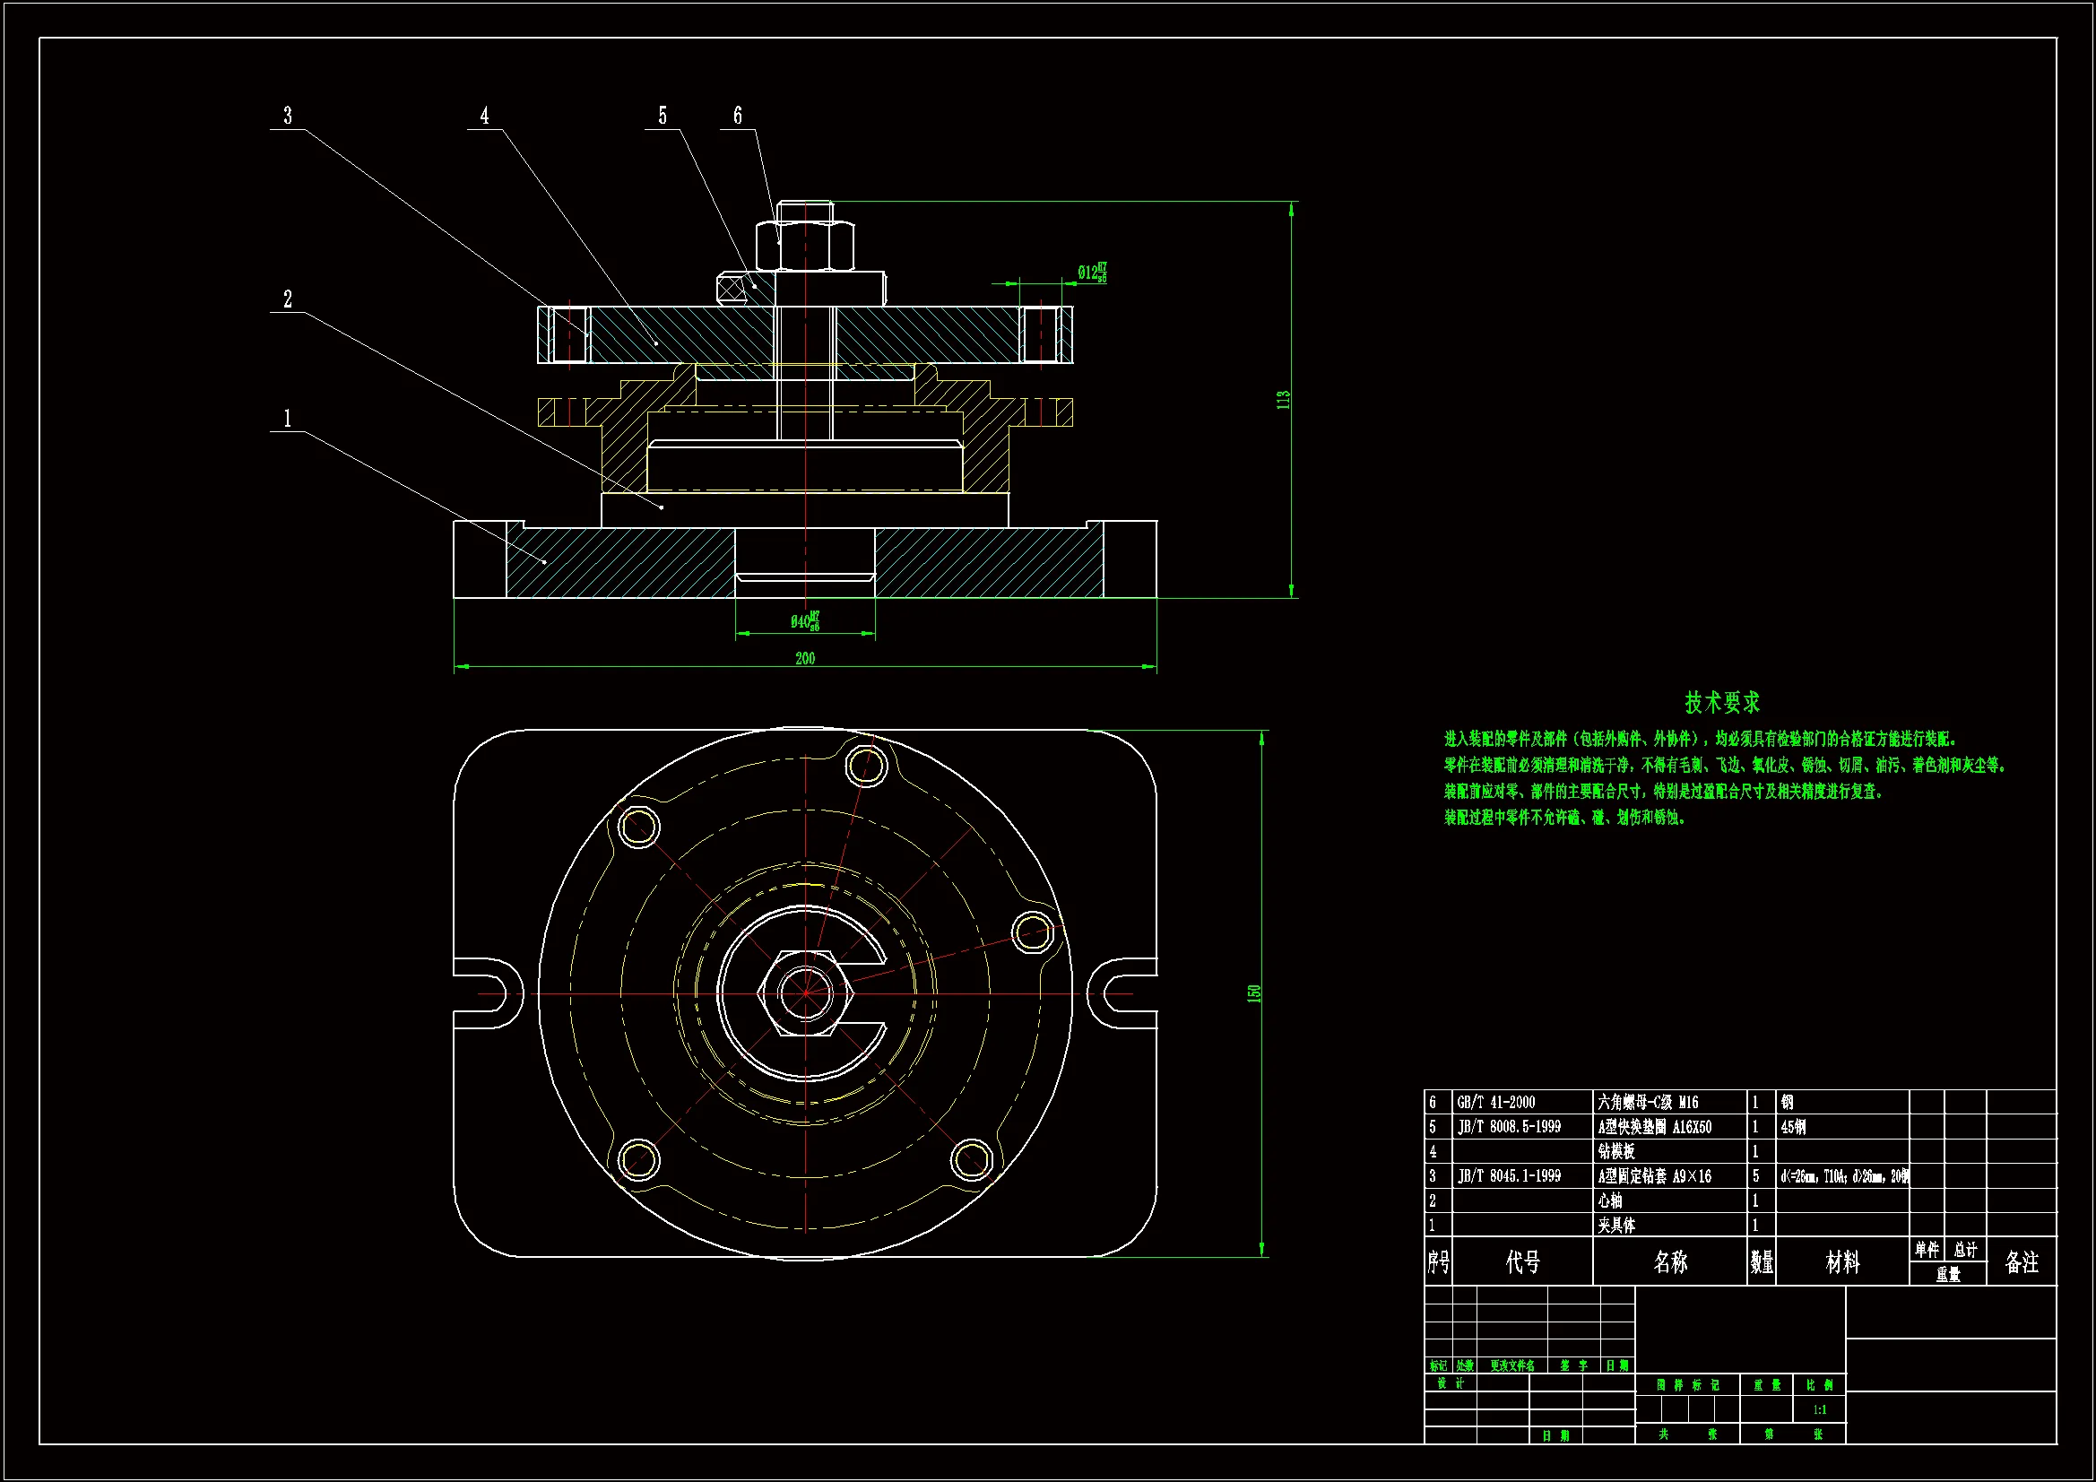Image resolution: width=2096 pixels, height=1482 pixels.
Task: Click the part balloon number 3
Action: pyautogui.click(x=288, y=116)
